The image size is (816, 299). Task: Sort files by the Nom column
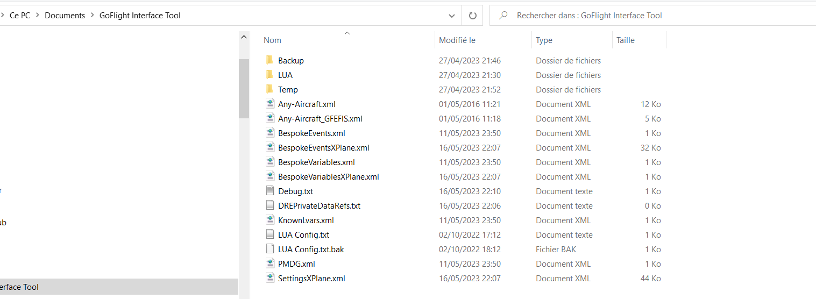(x=273, y=40)
